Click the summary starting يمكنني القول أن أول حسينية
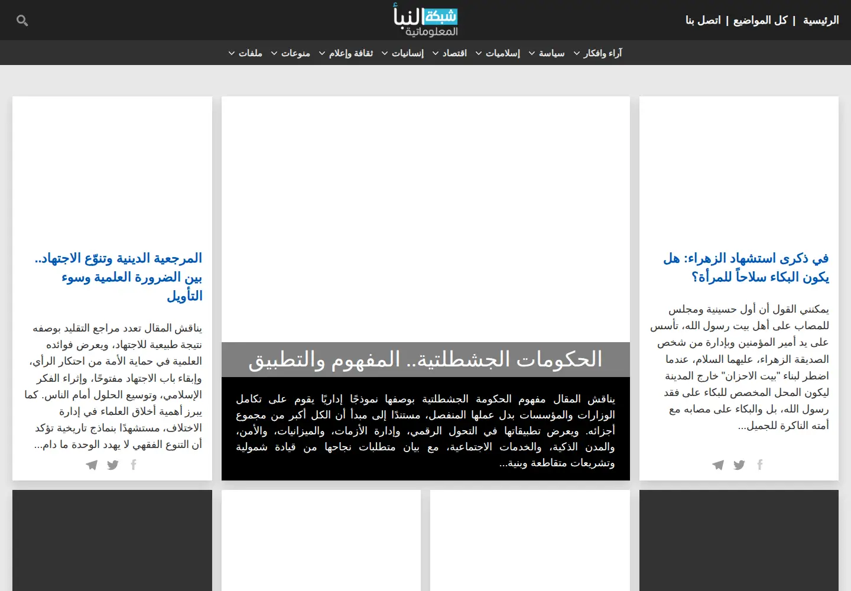Image resolution: width=851 pixels, height=591 pixels. click(740, 367)
